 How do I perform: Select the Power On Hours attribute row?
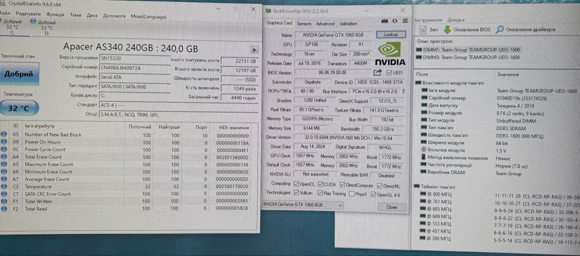pyautogui.click(x=129, y=142)
